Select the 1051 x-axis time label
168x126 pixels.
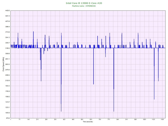(144, 119)
